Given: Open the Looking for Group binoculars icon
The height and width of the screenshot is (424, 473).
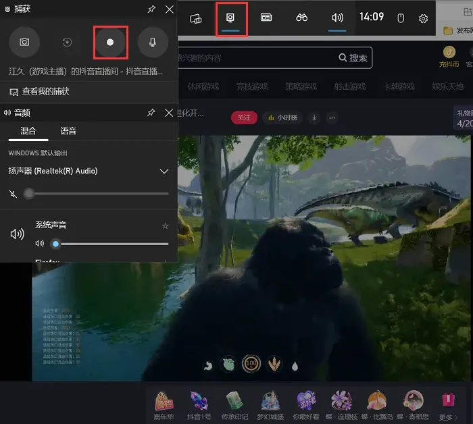Looking at the screenshot, I should click(301, 18).
